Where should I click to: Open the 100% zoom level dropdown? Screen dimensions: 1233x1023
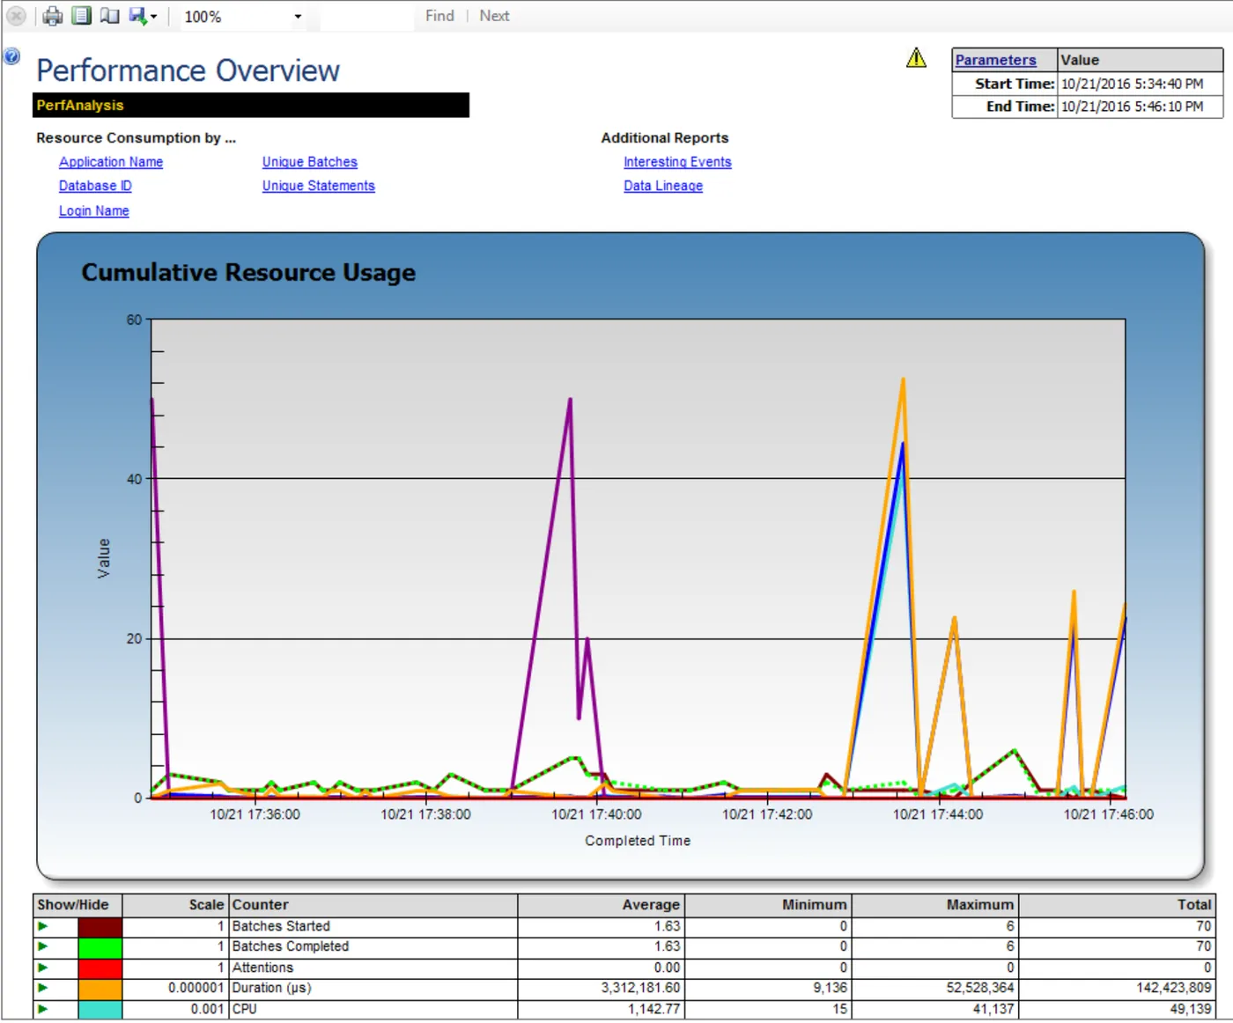242,17
